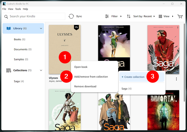Open three-dot options under red Saga cover
This screenshot has width=187, height=132.
176,79
